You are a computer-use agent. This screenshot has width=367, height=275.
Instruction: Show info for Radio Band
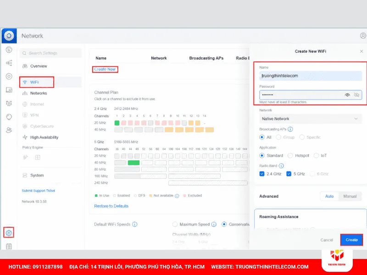coord(281,166)
